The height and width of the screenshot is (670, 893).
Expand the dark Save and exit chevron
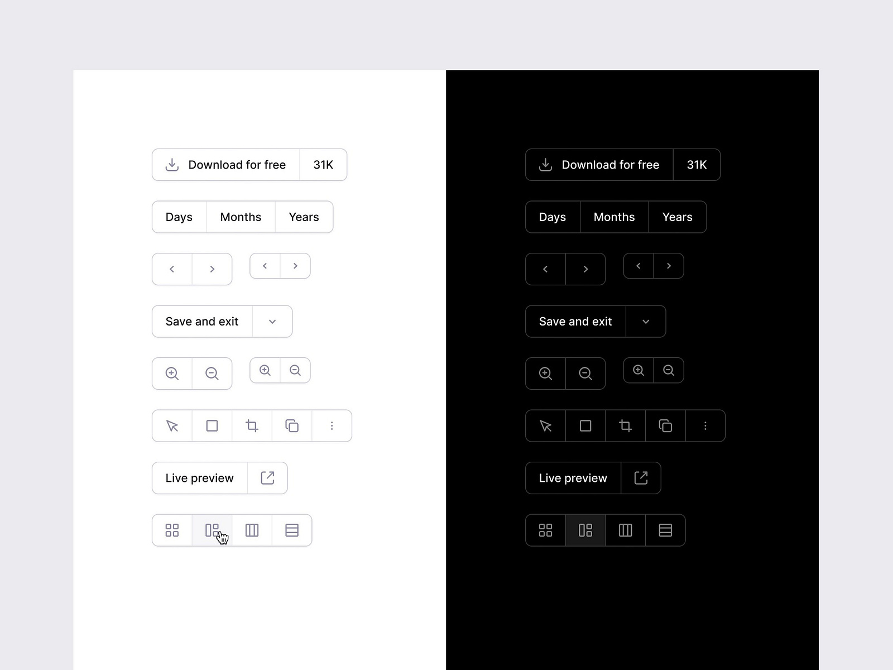click(x=646, y=321)
